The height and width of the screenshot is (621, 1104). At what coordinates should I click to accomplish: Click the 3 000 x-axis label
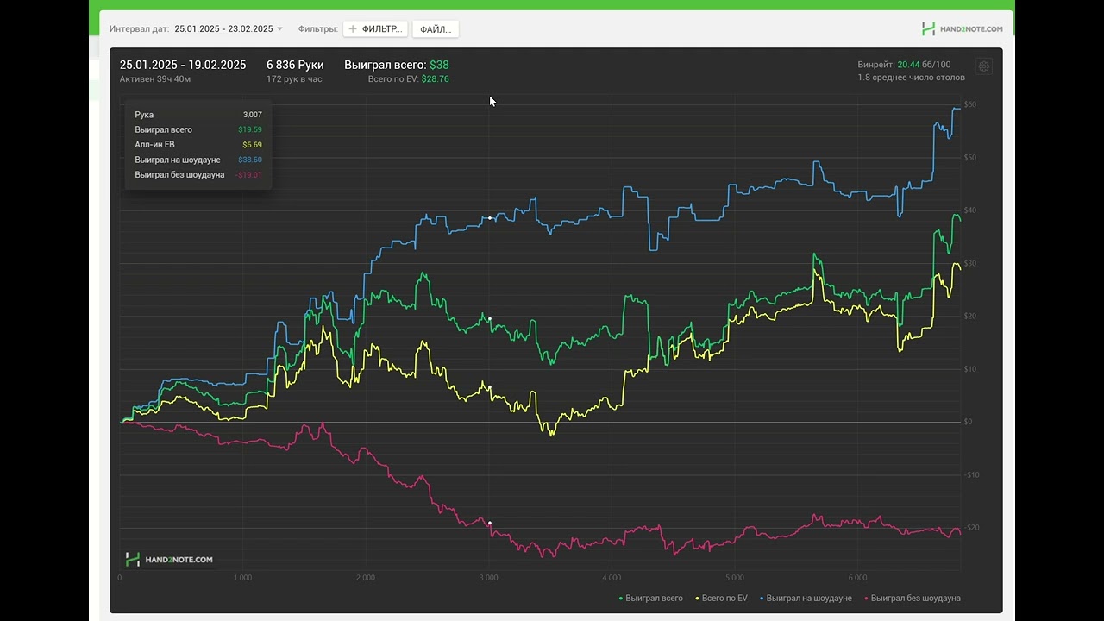(488, 578)
